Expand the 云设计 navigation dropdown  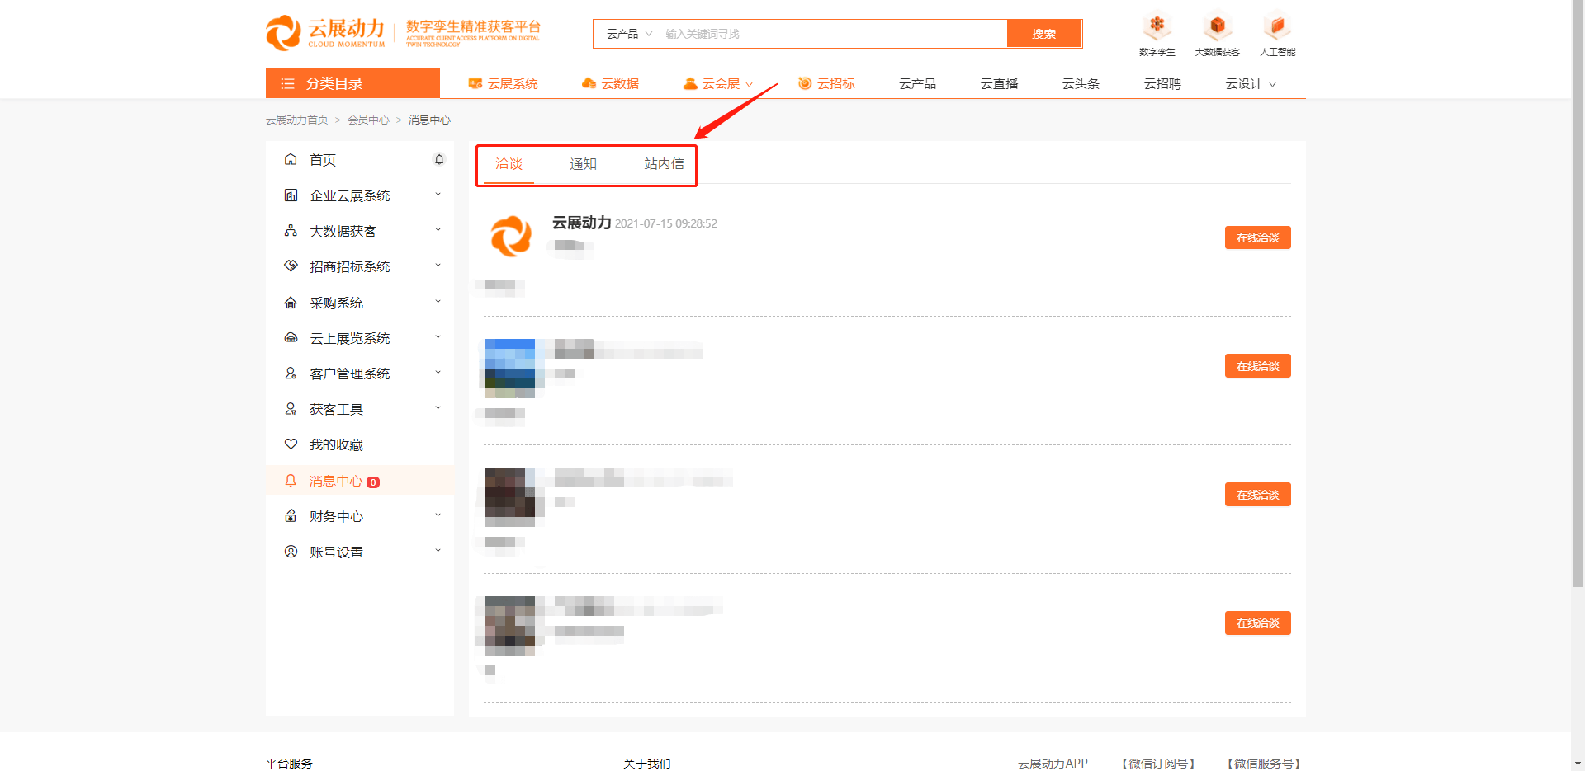click(1250, 84)
